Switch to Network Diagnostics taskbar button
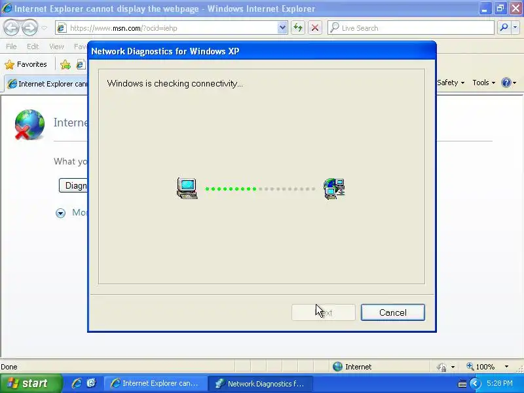Viewport: 524px width, 393px height. coord(261,383)
